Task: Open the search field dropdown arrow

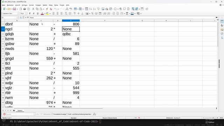Action: (34, 114)
